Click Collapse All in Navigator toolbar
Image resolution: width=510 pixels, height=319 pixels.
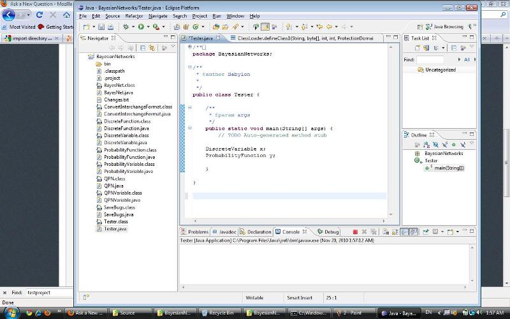point(142,48)
